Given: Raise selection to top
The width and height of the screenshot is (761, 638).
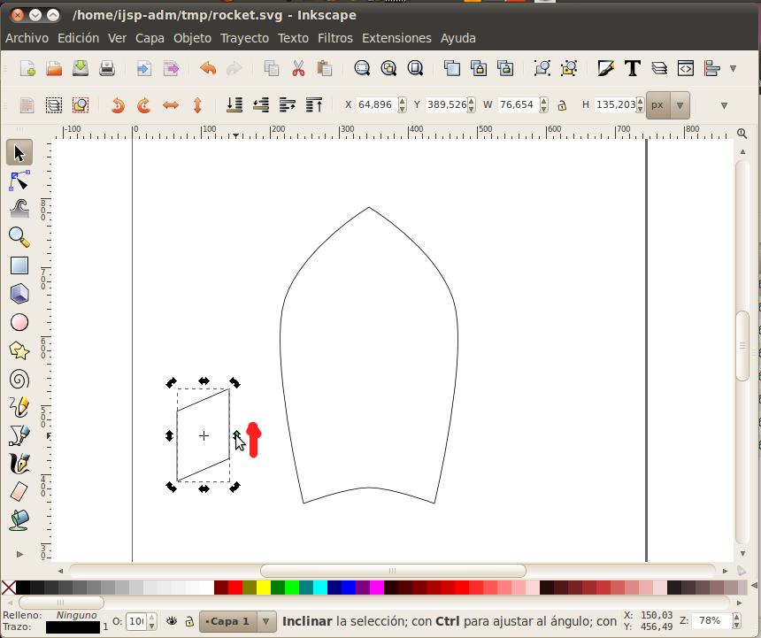Looking at the screenshot, I should pyautogui.click(x=314, y=105).
